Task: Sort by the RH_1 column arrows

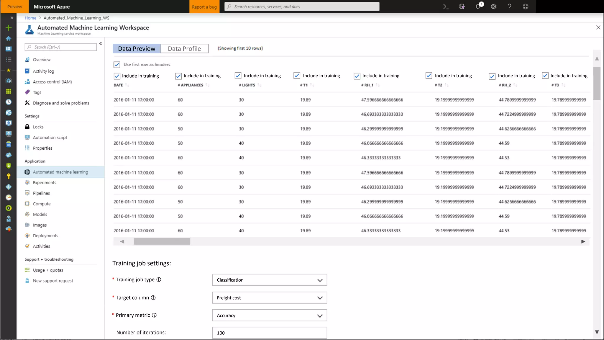Action: (378, 85)
